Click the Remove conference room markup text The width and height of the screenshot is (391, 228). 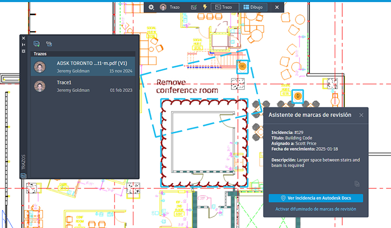coord(187,86)
